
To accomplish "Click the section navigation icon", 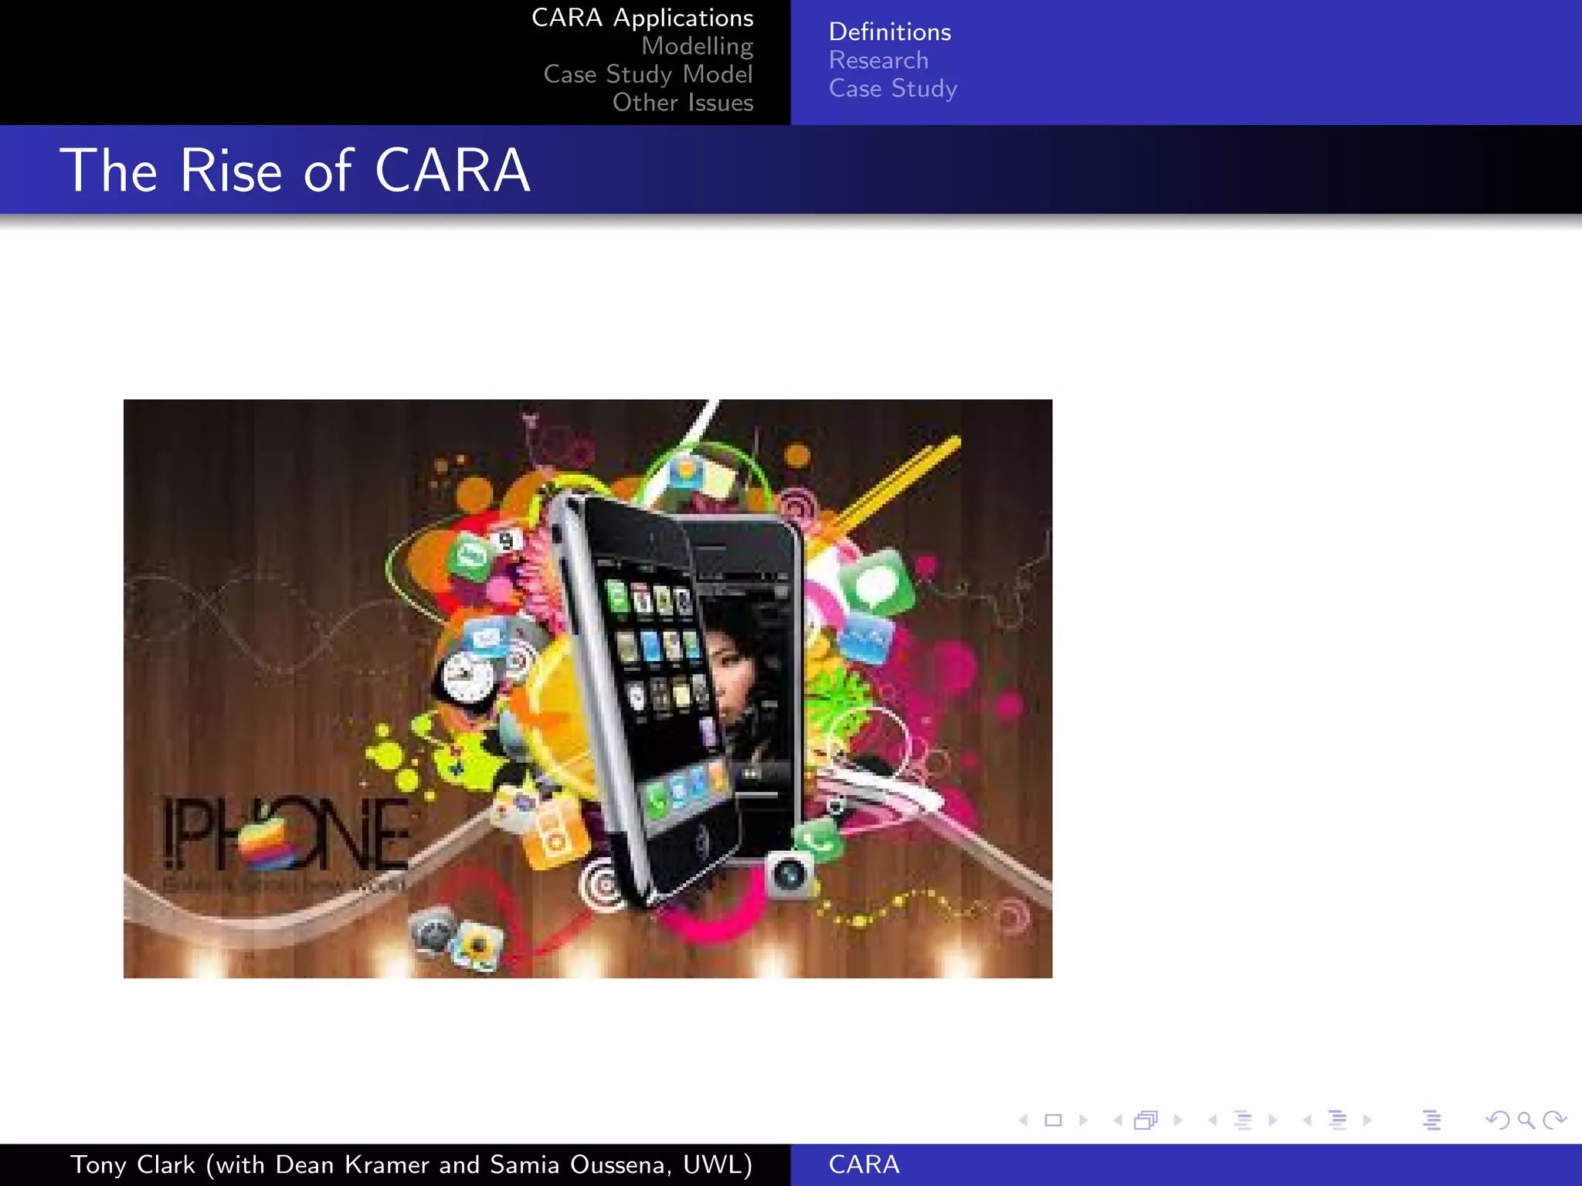I will (1338, 1120).
